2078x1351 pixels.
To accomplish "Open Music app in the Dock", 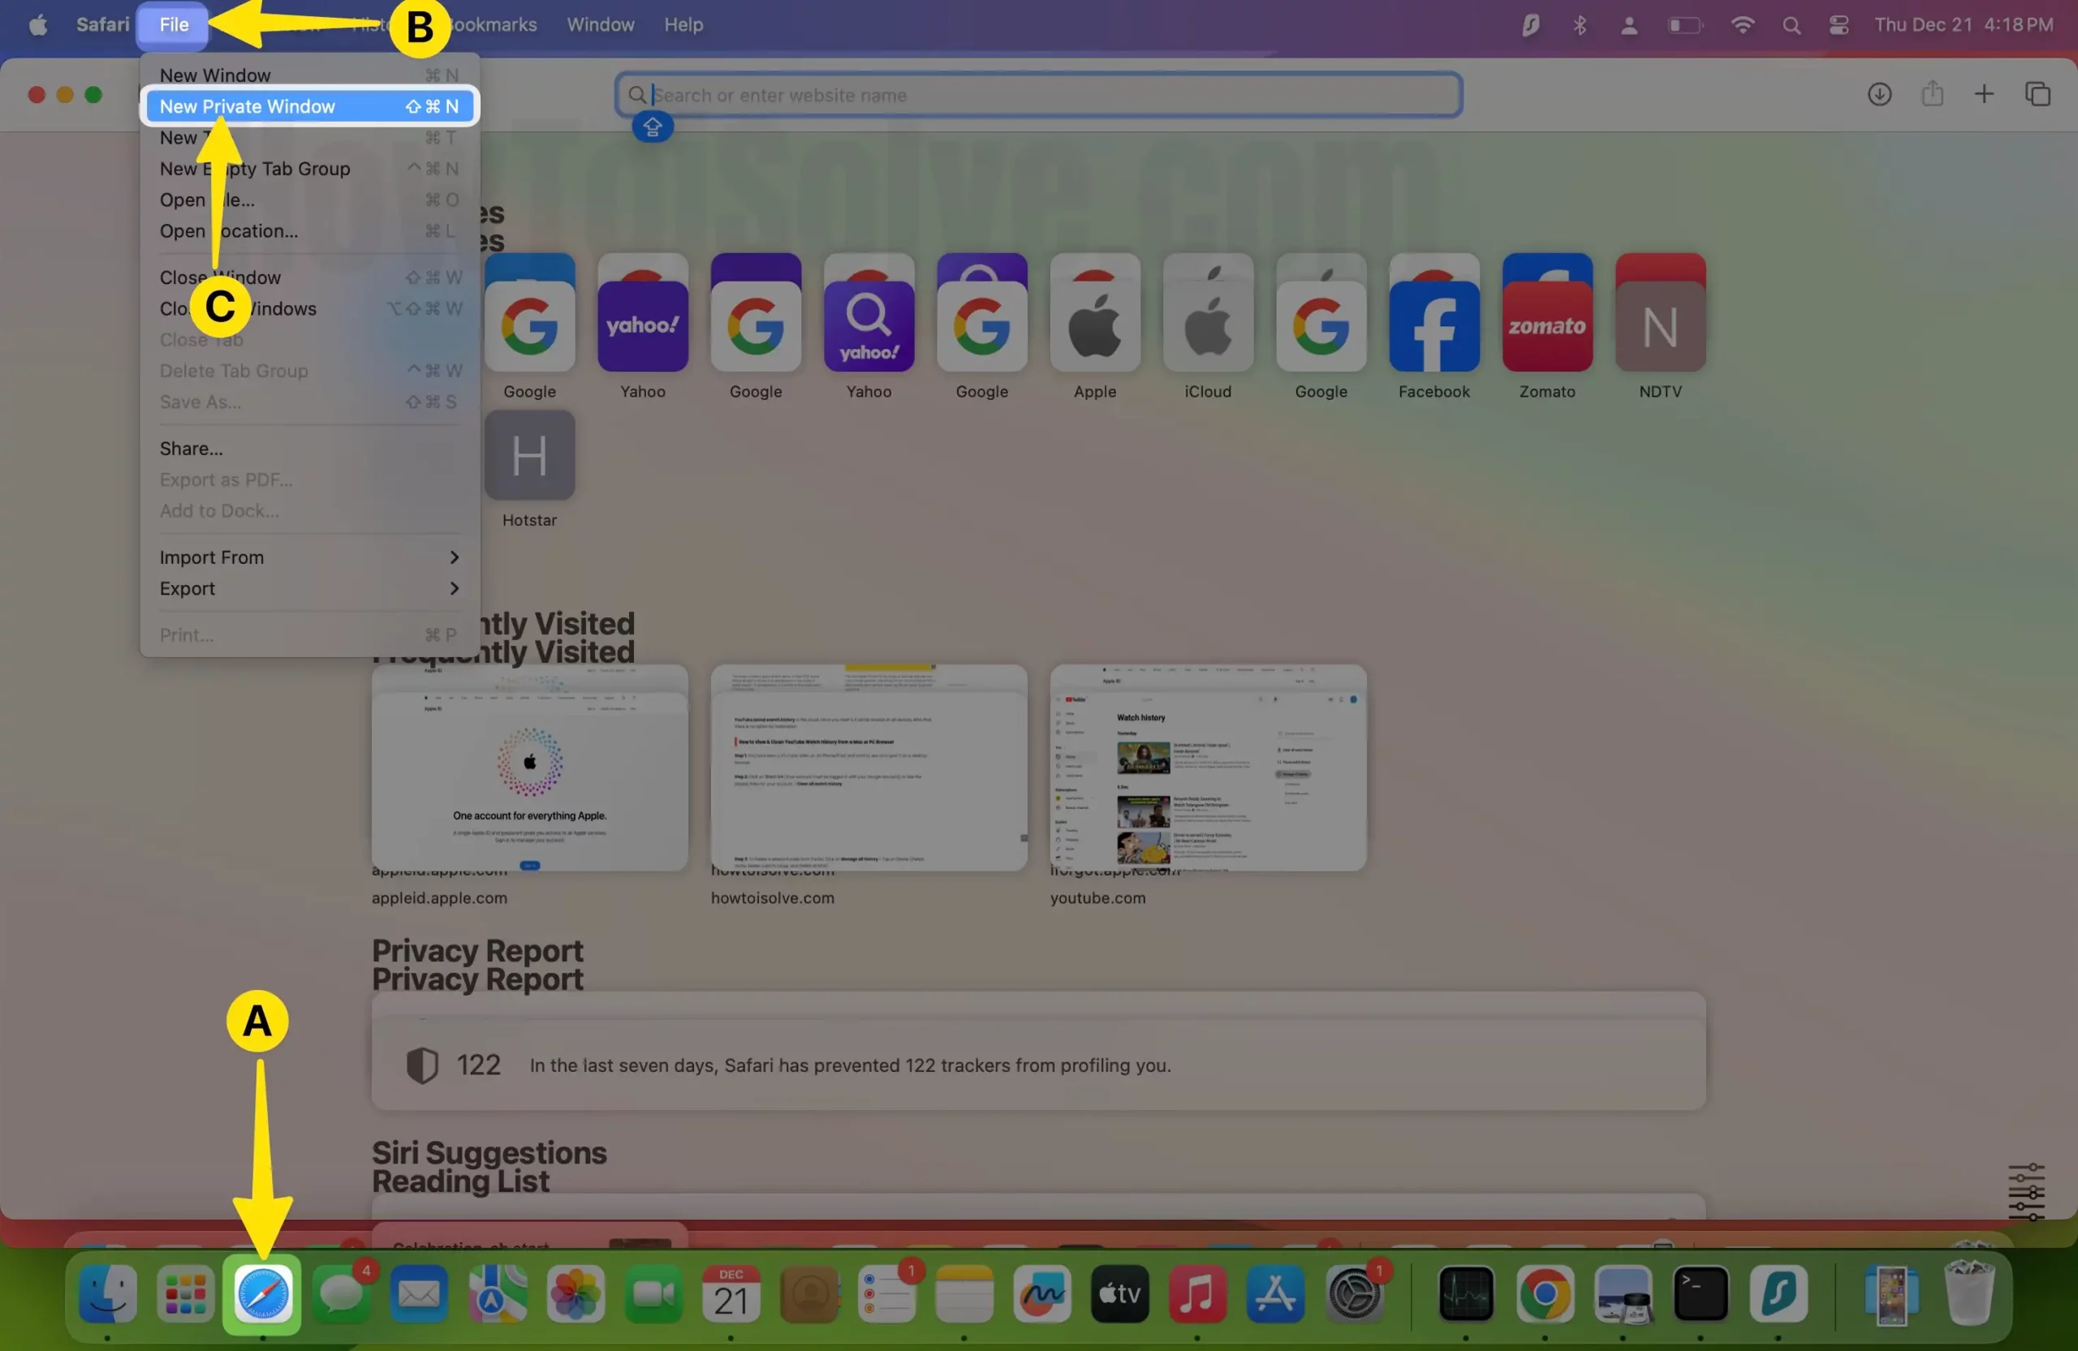I will point(1197,1293).
